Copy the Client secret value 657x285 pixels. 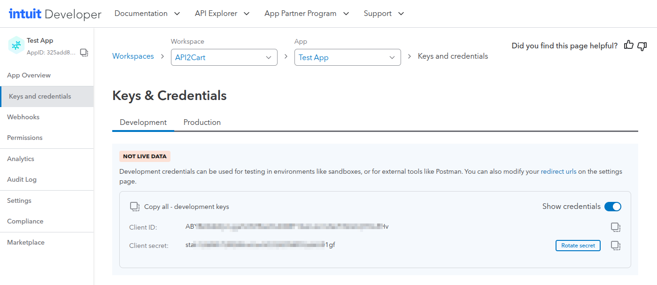[x=615, y=246]
